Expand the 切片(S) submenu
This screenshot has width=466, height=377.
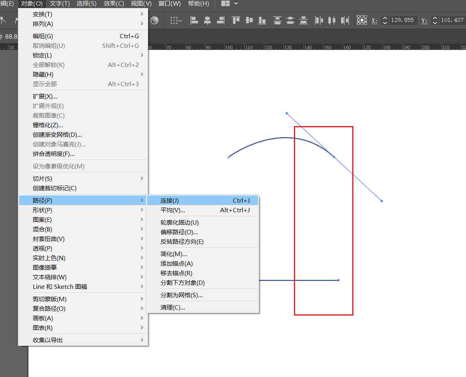[x=83, y=178]
